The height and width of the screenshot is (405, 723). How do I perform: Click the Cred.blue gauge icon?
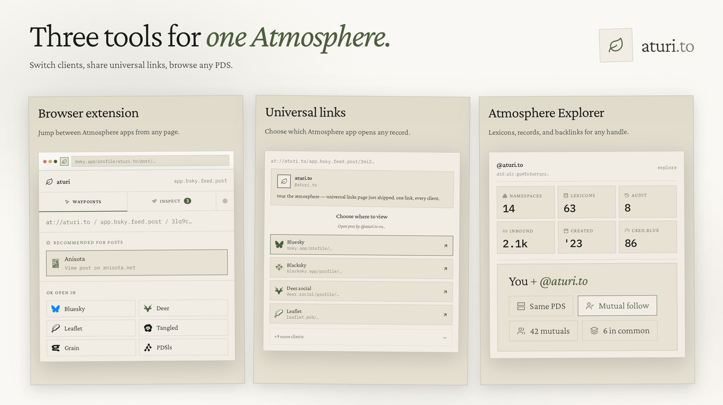627,230
